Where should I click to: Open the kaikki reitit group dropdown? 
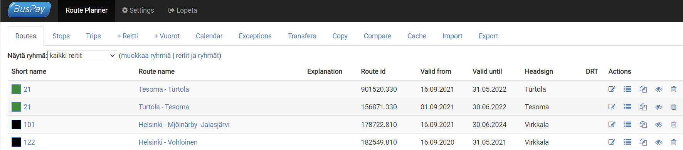click(82, 56)
